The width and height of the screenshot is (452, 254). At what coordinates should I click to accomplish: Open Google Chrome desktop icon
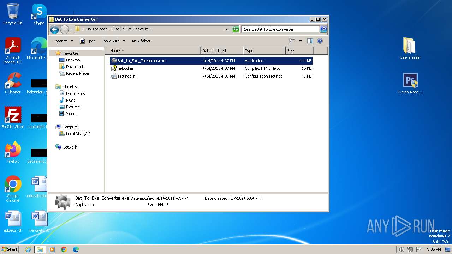(13, 189)
